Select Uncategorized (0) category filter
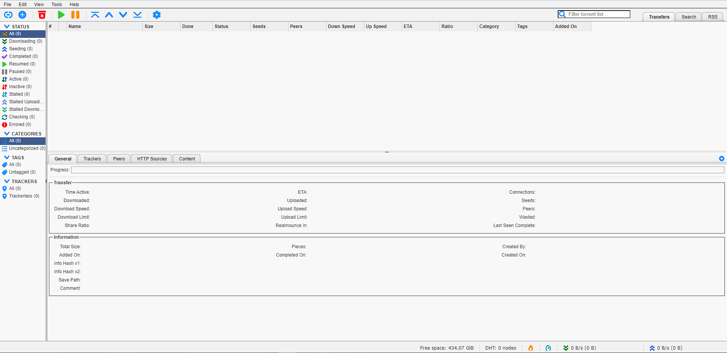The width and height of the screenshot is (727, 353). pos(23,148)
